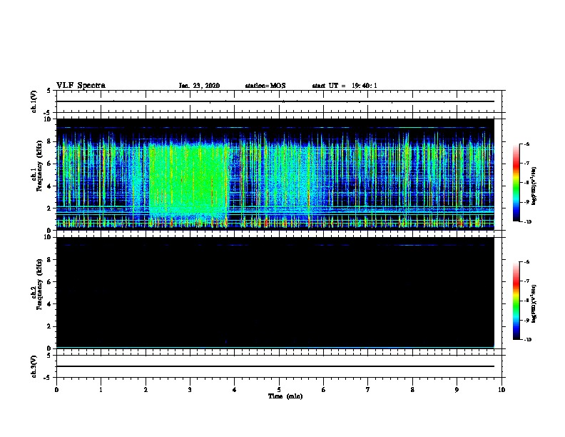Click the 'ch.1(V)' axis label
This screenshot has height=437, width=565.
pos(34,101)
